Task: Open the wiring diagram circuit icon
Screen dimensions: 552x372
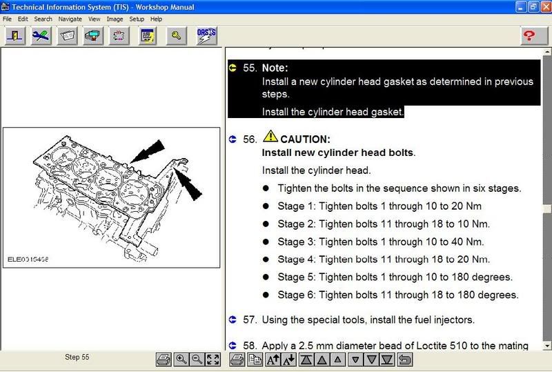Action: [119, 36]
